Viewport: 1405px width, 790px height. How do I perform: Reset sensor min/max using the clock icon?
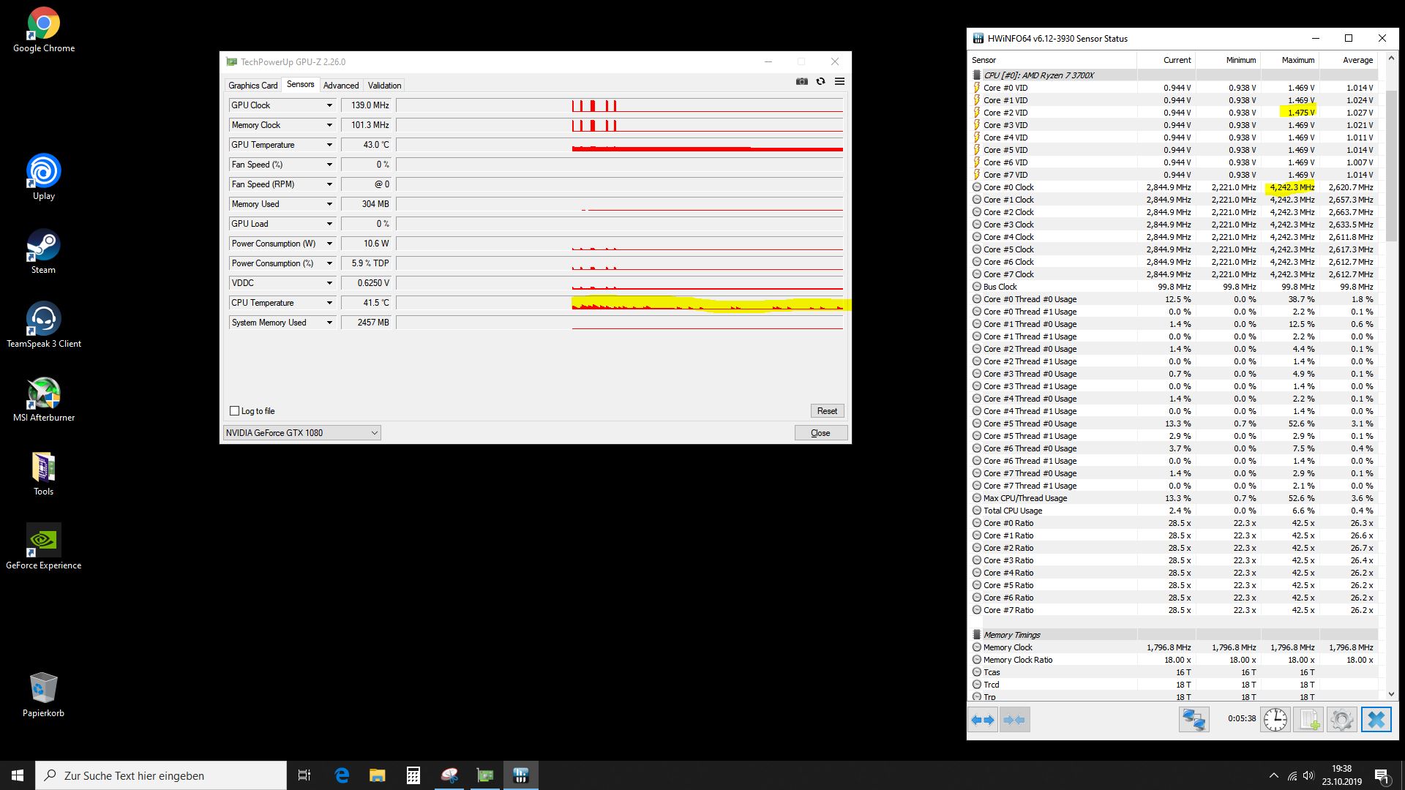coord(1275,720)
